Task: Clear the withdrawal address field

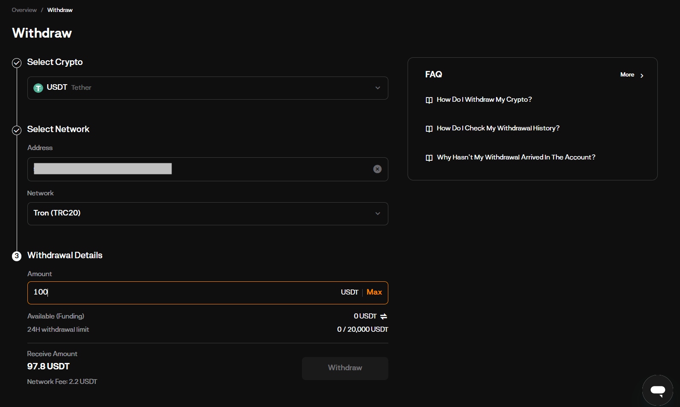Action: point(377,169)
